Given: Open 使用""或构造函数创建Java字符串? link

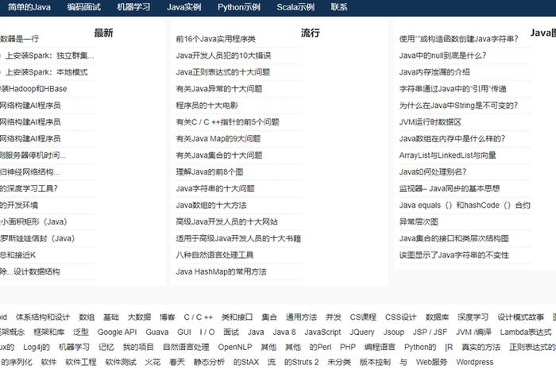Looking at the screenshot, I should click(458, 39).
